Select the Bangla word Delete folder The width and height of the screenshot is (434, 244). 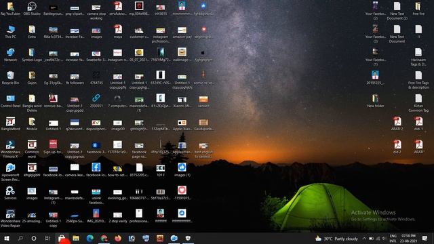click(32, 98)
